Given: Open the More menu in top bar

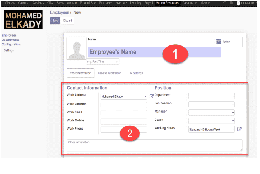Looking at the screenshot, I should (x=205, y=3).
